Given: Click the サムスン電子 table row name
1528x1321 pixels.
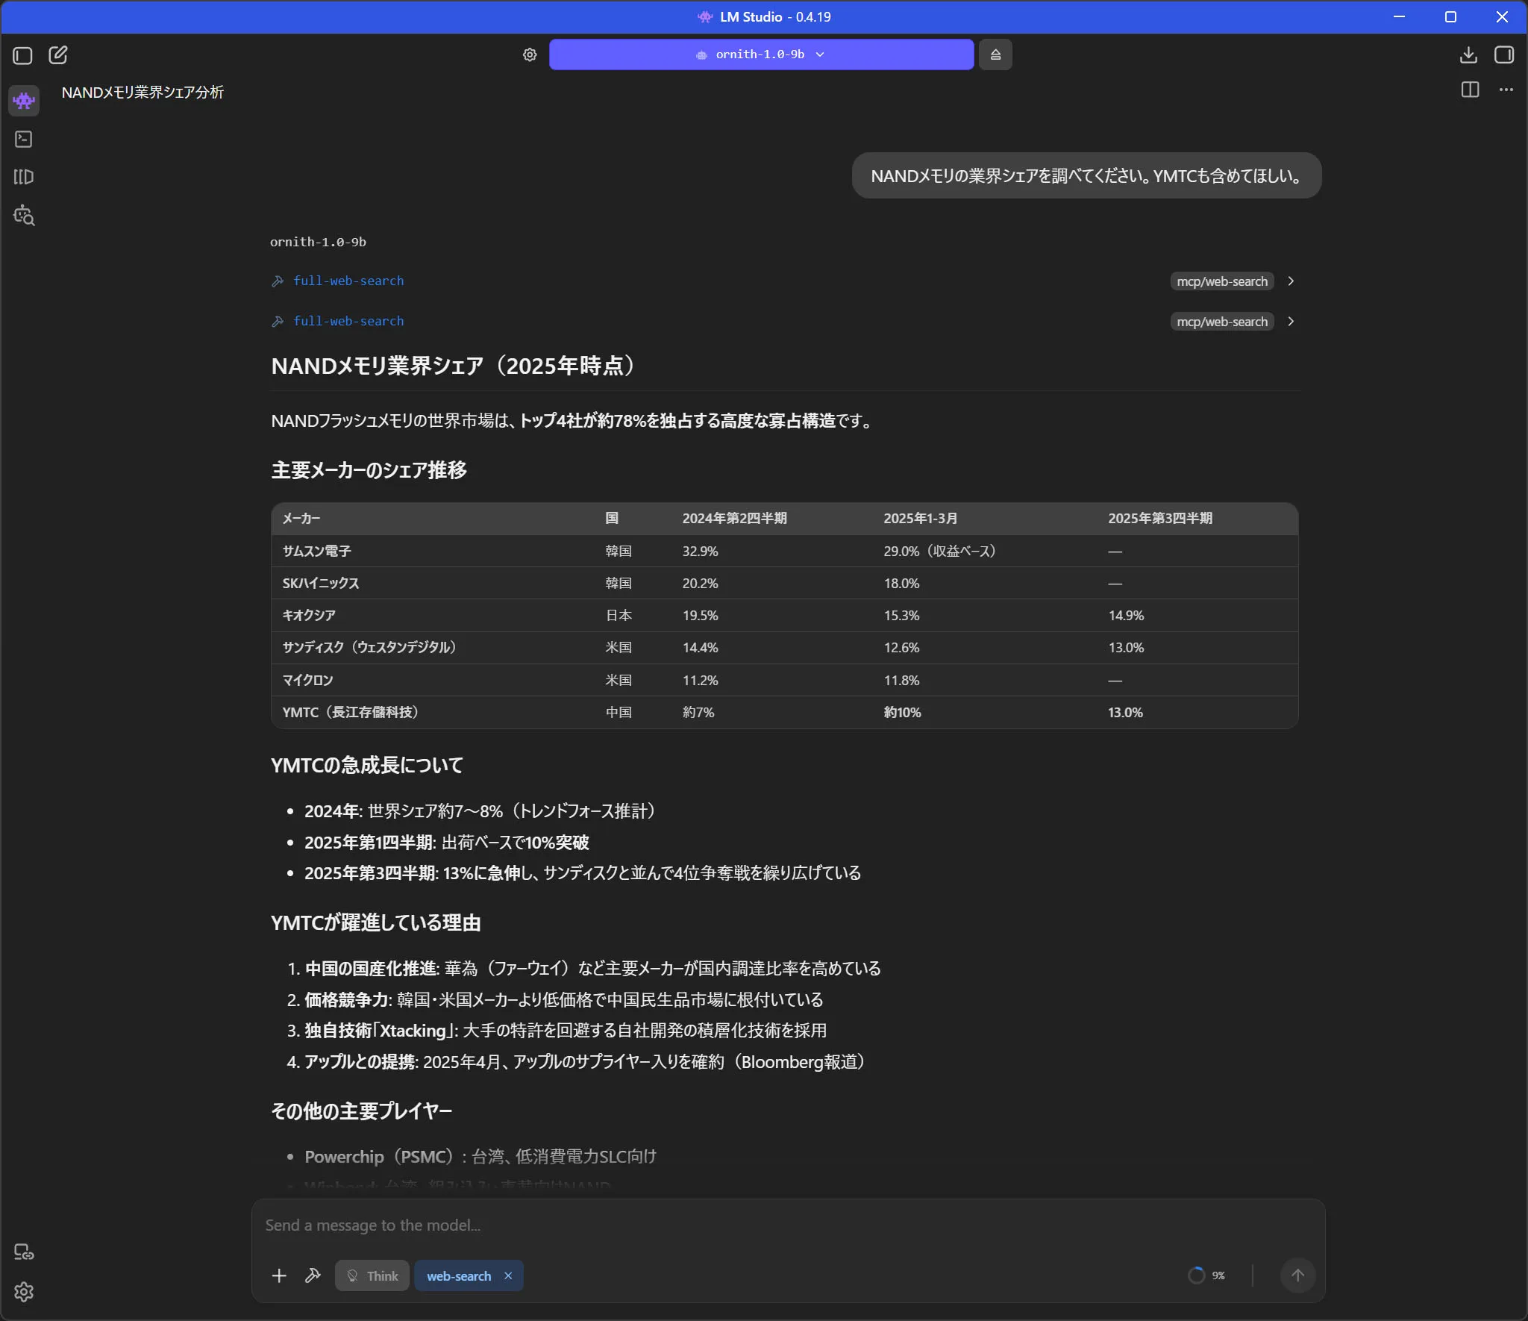Looking at the screenshot, I should [316, 551].
